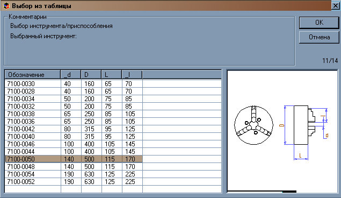The width and height of the screenshot is (341, 198).
Task: Select row 7100-0032
Action: click(74, 107)
